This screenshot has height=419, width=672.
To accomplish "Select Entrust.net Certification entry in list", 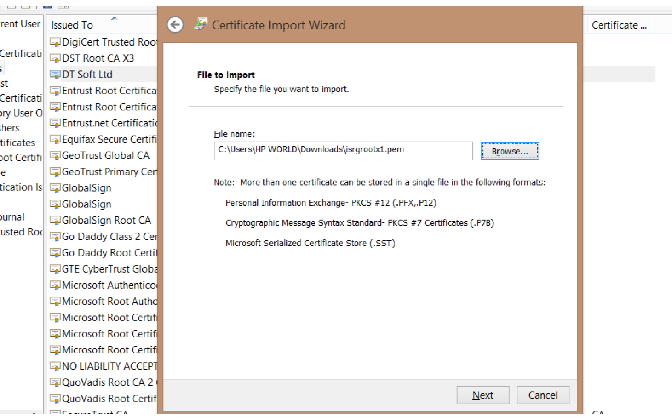I will 109,123.
